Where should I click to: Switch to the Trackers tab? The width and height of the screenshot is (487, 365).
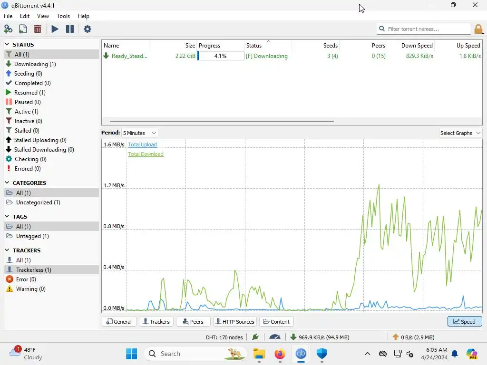[156, 322]
